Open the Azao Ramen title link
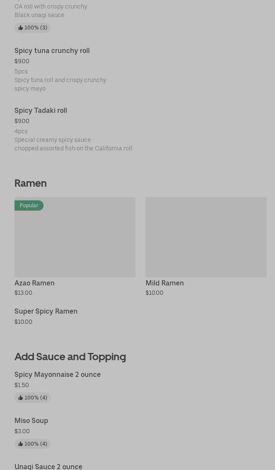275x470 pixels. [35, 283]
